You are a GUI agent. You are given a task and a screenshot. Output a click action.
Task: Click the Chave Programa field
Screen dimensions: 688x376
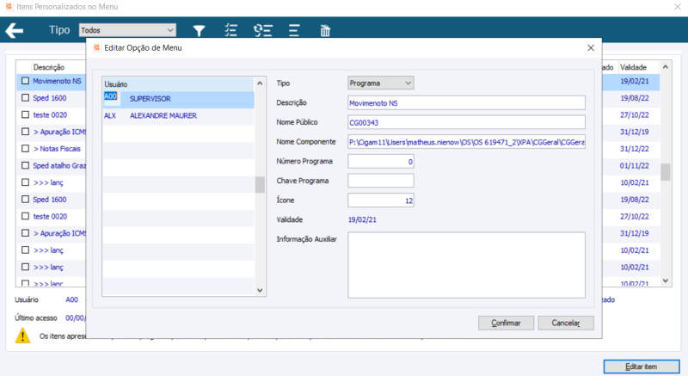click(x=380, y=181)
